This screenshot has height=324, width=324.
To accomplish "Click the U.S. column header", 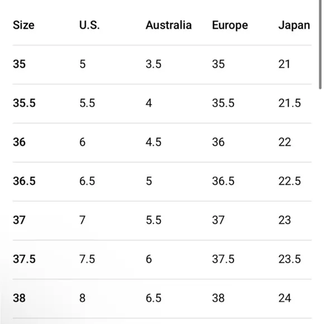I will coord(89,25).
